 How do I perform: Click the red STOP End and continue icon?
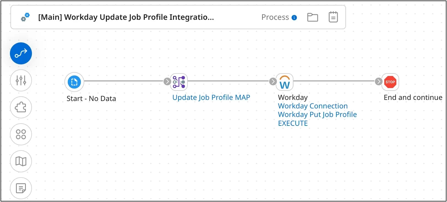pos(390,82)
